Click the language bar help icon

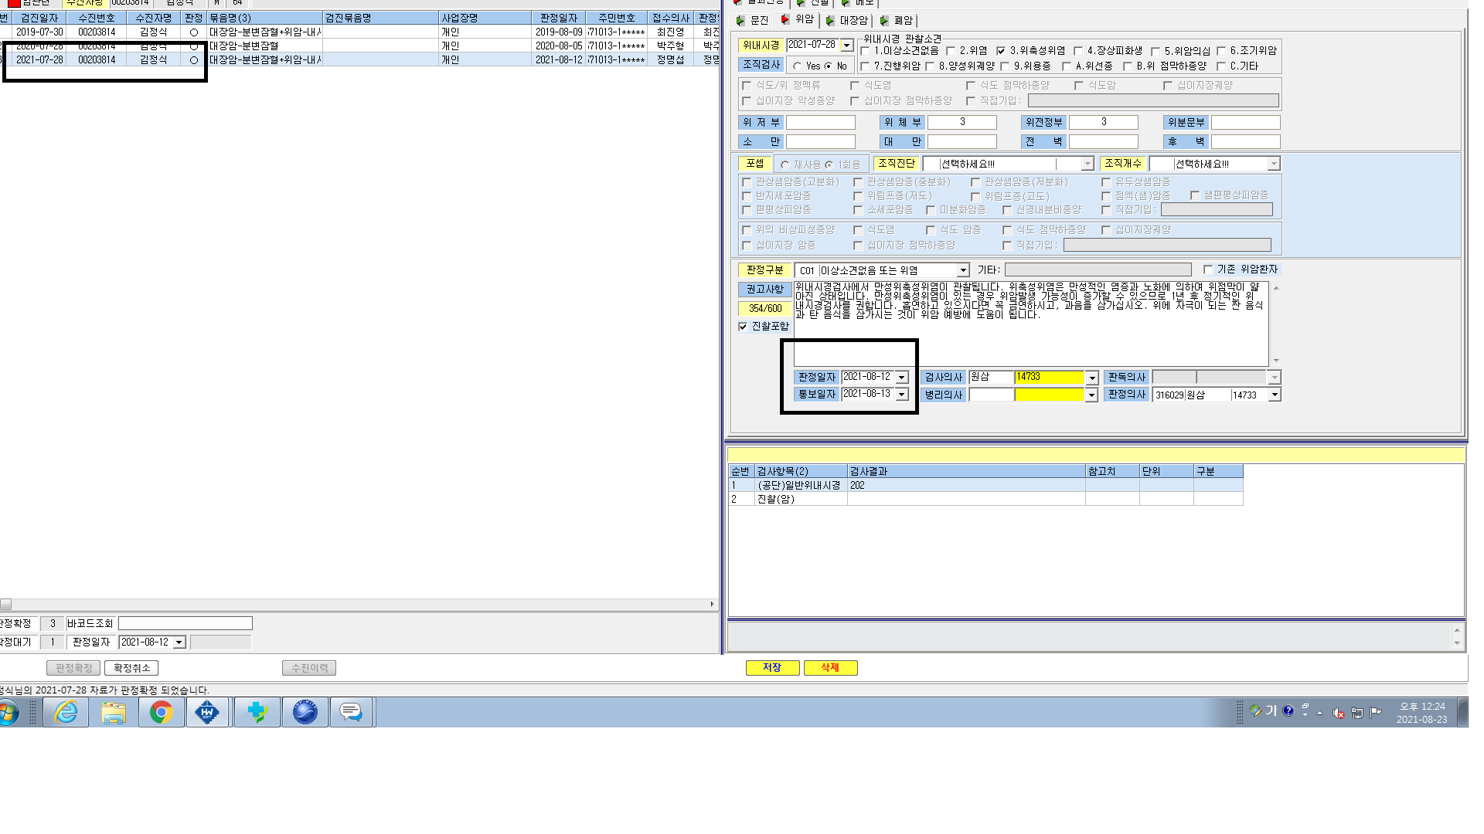point(1288,710)
